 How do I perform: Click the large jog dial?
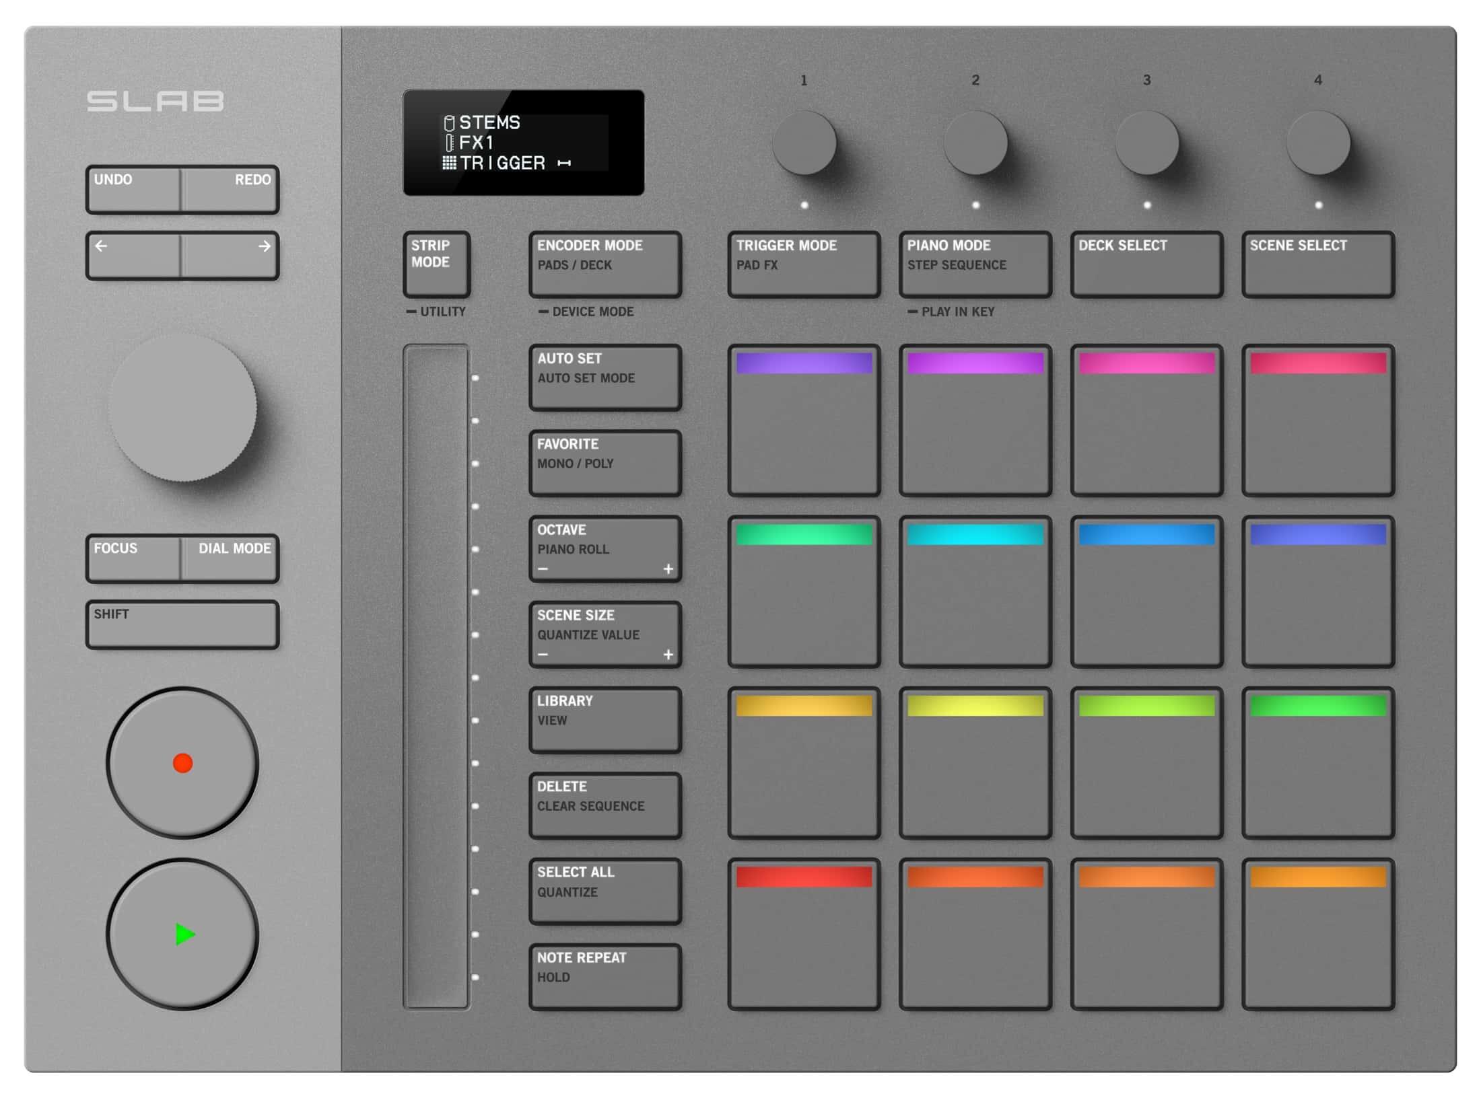click(x=183, y=410)
